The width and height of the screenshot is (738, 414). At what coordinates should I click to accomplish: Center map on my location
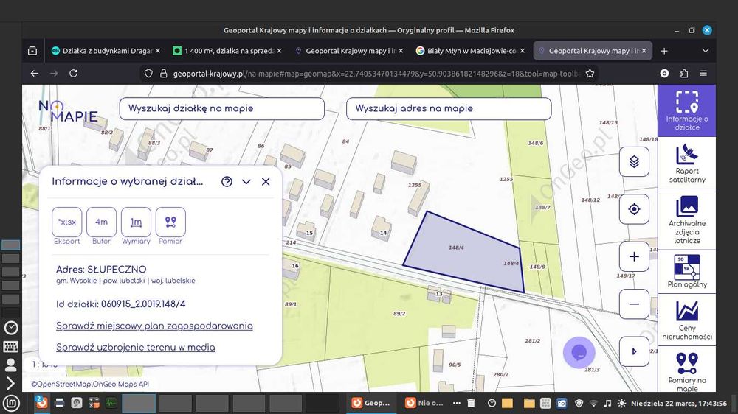(634, 209)
